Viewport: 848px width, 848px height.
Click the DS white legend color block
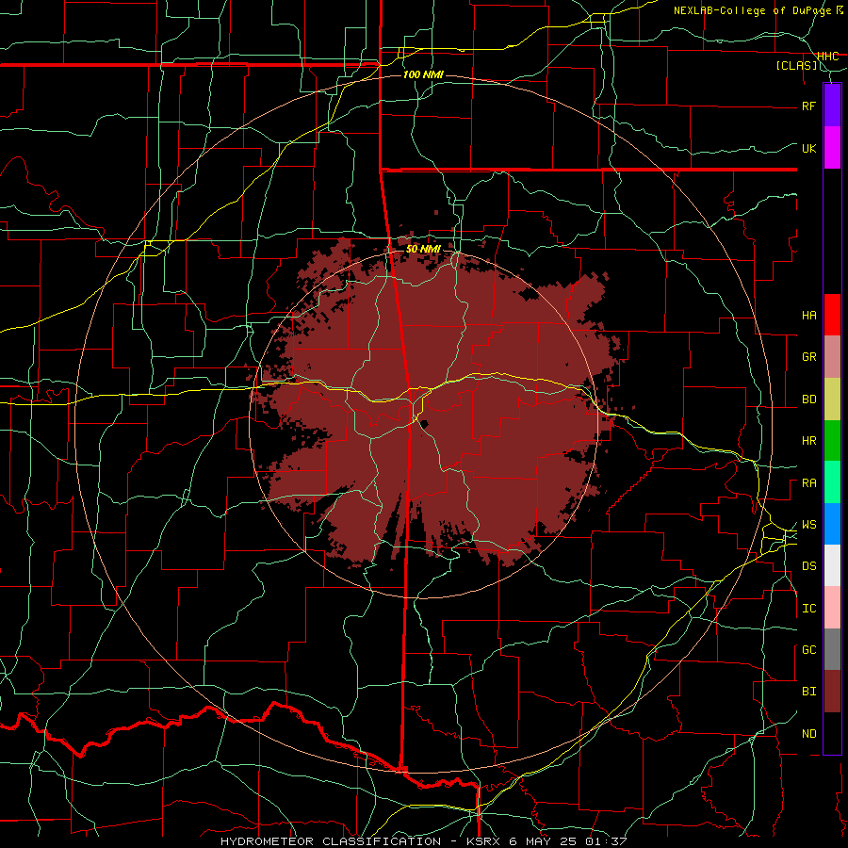(x=832, y=565)
